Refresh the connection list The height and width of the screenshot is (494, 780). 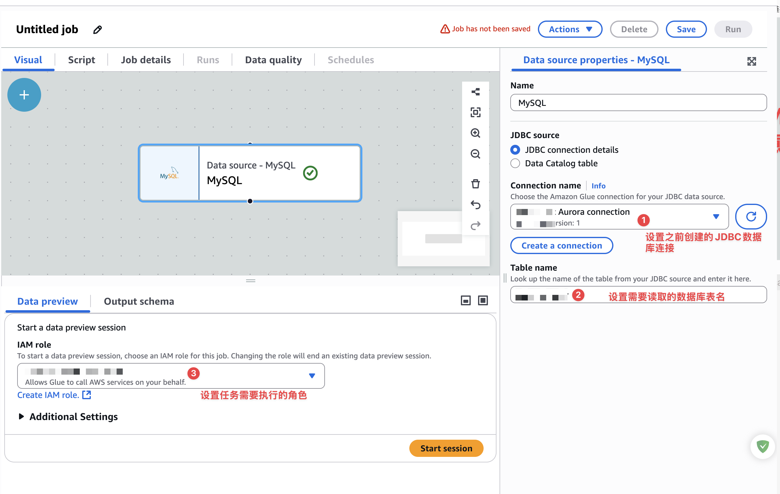click(x=751, y=216)
